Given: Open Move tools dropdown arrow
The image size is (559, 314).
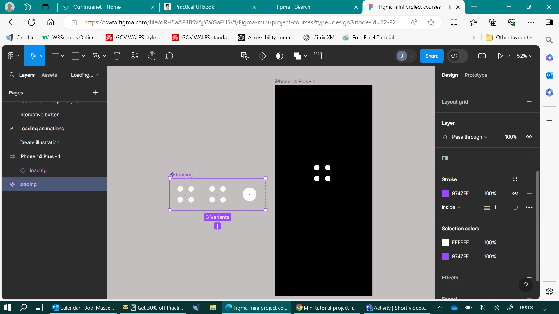Looking at the screenshot, I should [42, 56].
